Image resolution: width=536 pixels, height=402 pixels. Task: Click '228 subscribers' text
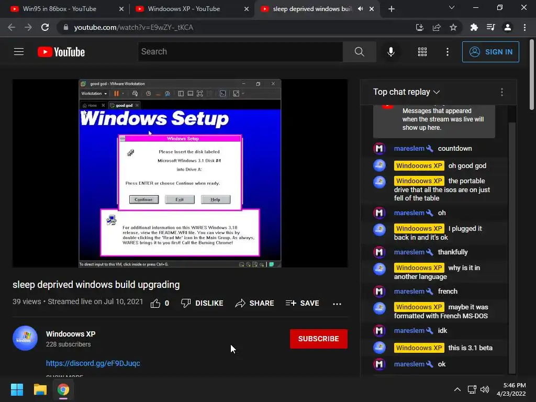coord(69,344)
